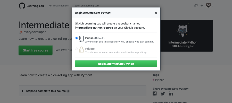Click the Start free course button
Viewport: 232px width, 103px height.
coord(36,50)
